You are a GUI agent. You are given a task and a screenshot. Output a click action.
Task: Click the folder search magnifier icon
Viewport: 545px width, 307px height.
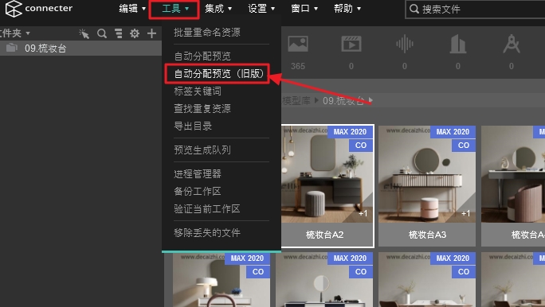(x=102, y=33)
